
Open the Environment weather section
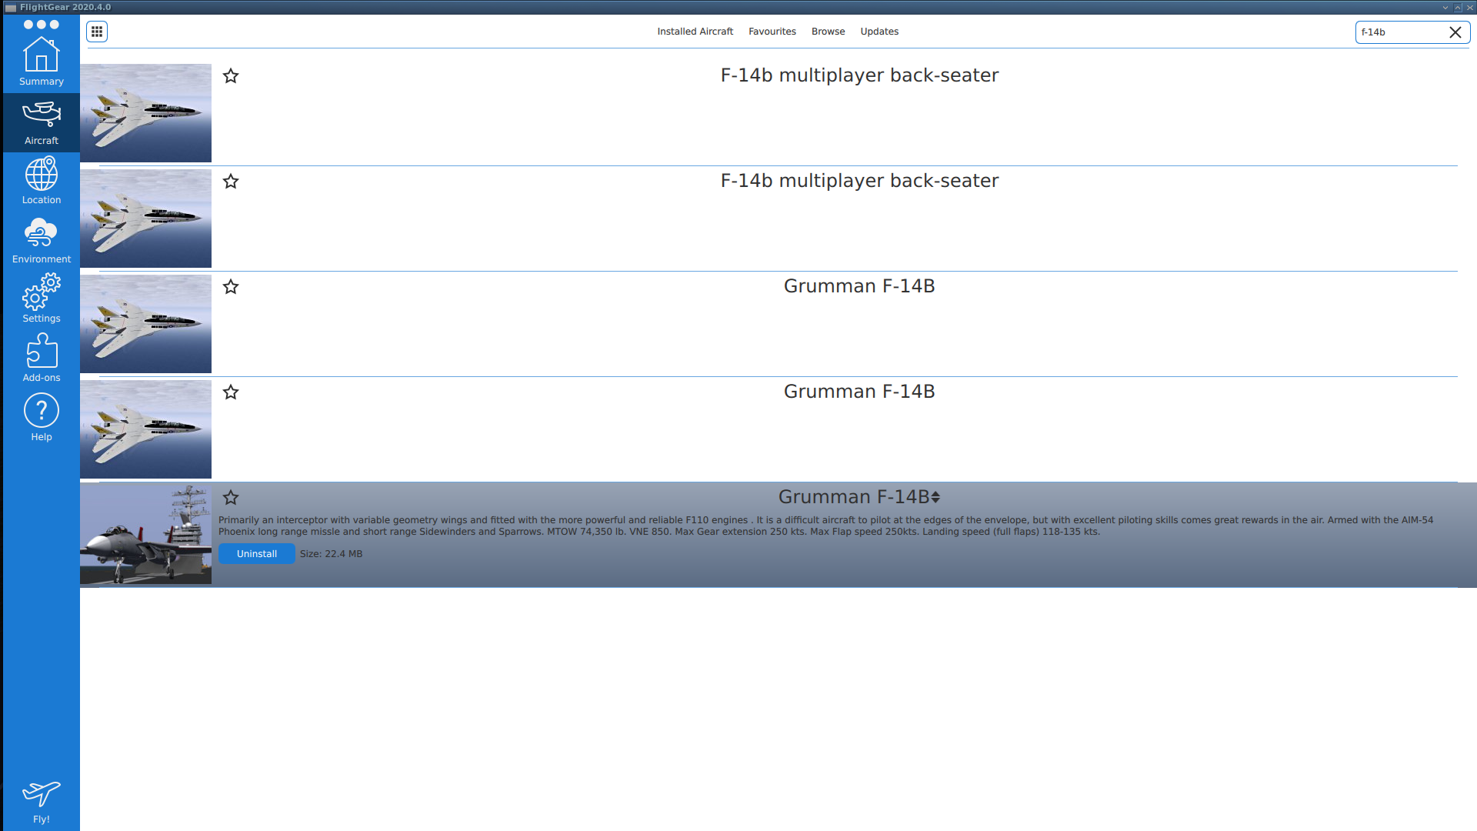(42, 241)
